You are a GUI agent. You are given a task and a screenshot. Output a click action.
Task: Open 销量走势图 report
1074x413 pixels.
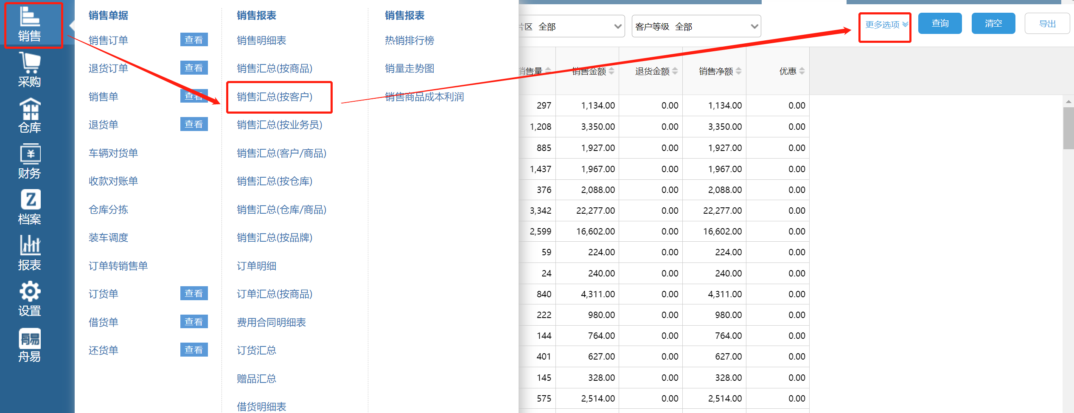point(409,68)
